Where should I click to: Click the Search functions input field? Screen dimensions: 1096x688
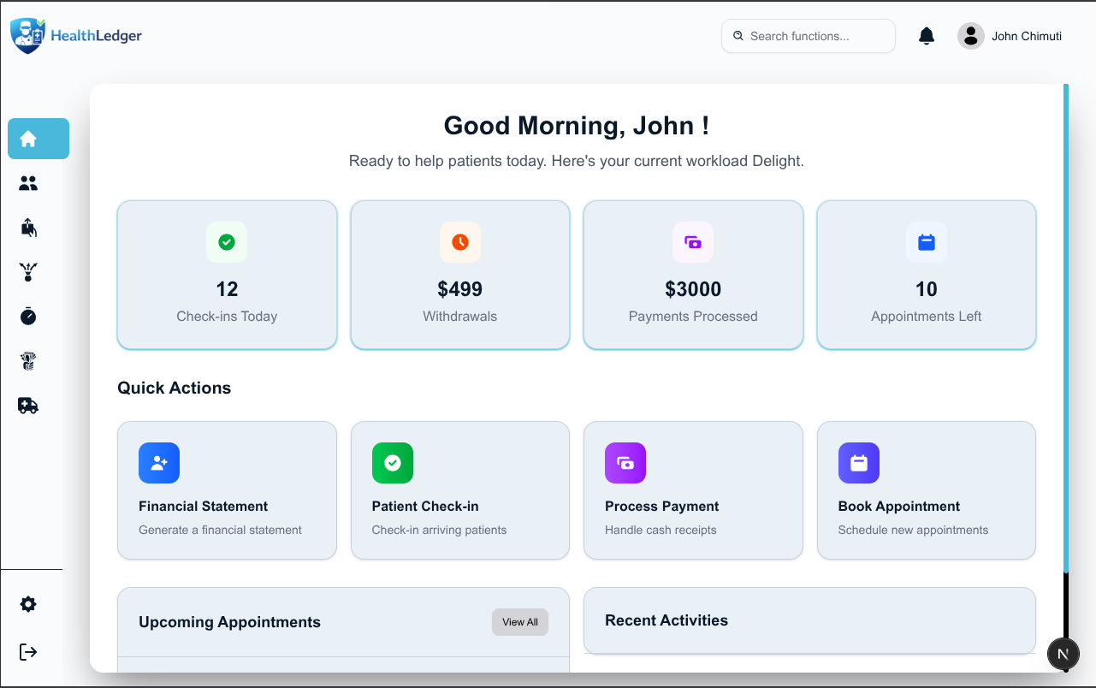point(808,36)
